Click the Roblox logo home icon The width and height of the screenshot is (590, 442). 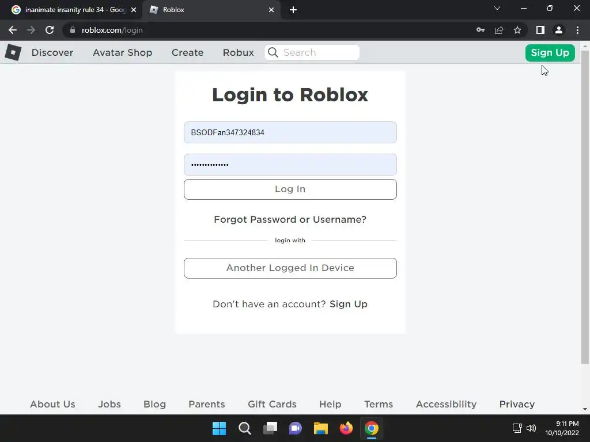[13, 52]
